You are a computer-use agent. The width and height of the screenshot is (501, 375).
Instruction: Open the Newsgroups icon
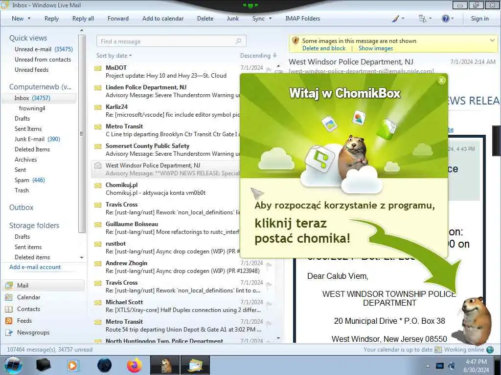point(9,333)
